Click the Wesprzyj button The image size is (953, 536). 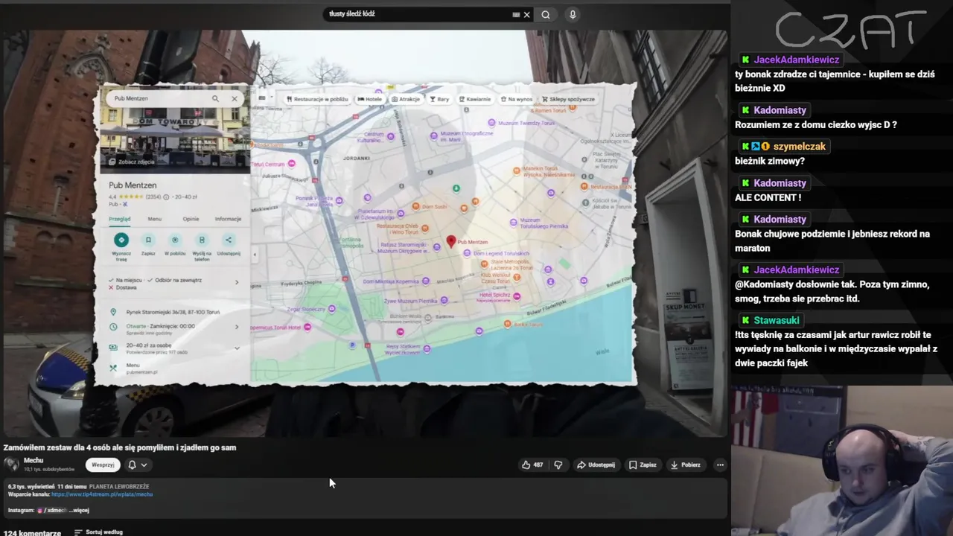click(103, 465)
